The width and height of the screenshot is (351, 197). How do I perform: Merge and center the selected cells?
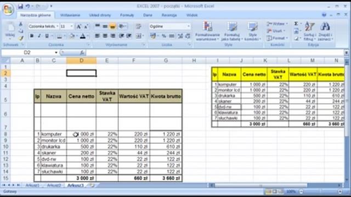tap(139, 36)
